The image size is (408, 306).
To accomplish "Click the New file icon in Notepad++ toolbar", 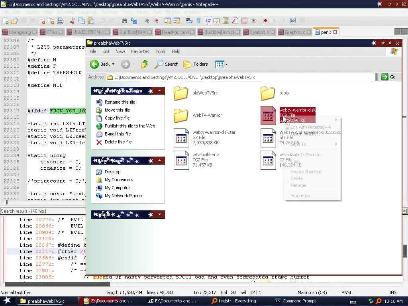I will [6, 21].
